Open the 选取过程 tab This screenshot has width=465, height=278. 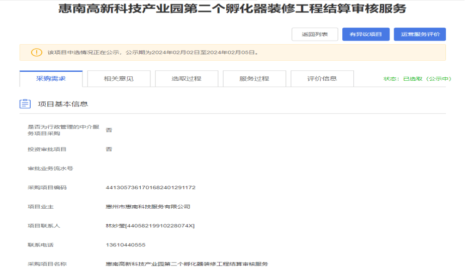[x=186, y=79]
